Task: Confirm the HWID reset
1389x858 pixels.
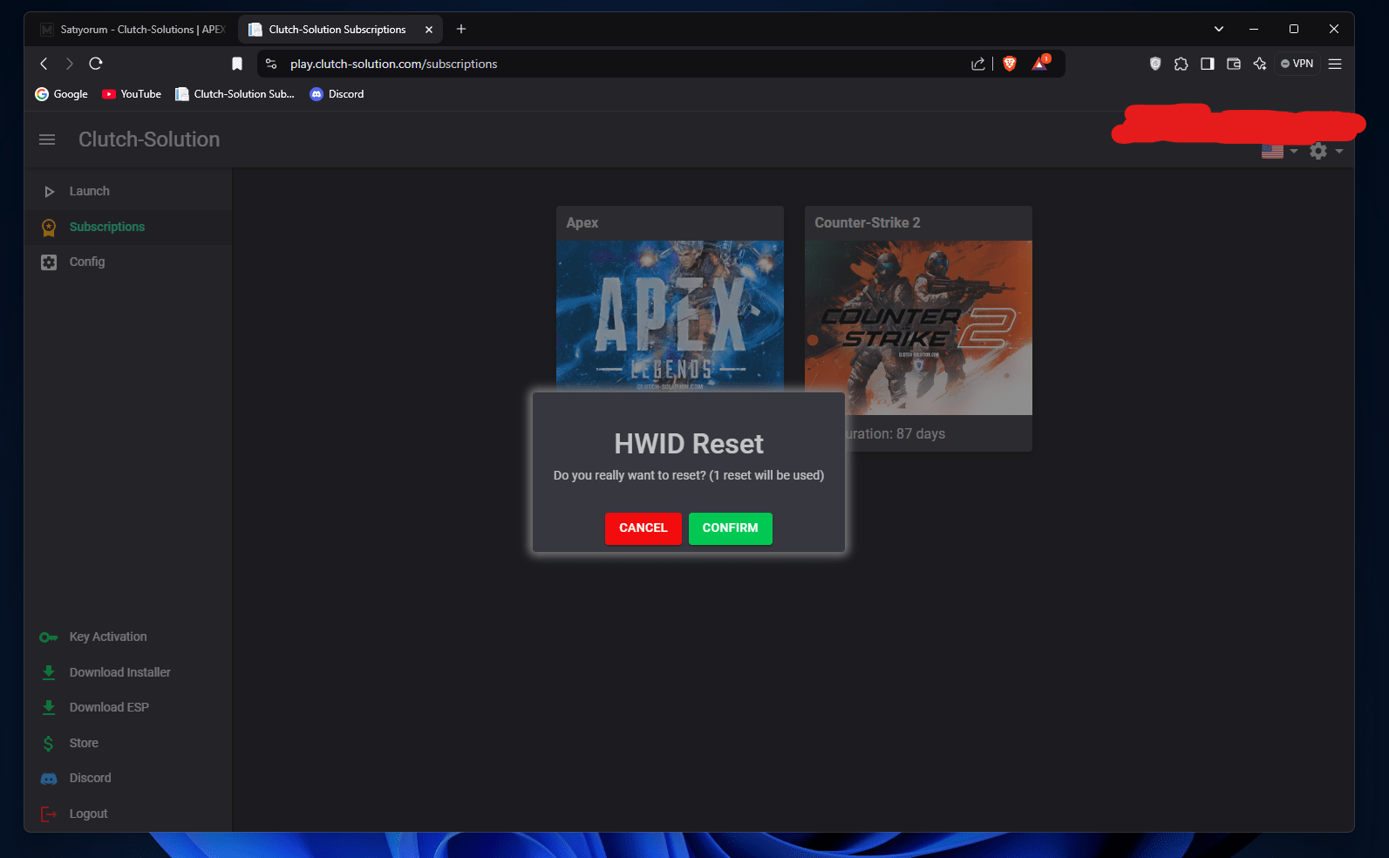Action: [x=730, y=528]
